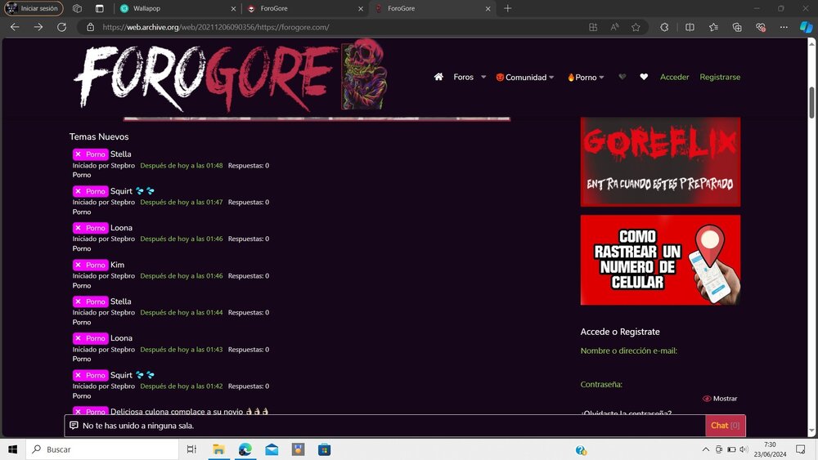Click the taskbar clock showing 7:30

(770, 449)
